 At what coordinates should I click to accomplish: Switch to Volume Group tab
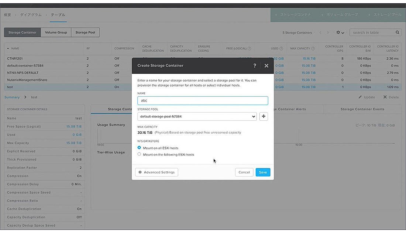(56, 32)
